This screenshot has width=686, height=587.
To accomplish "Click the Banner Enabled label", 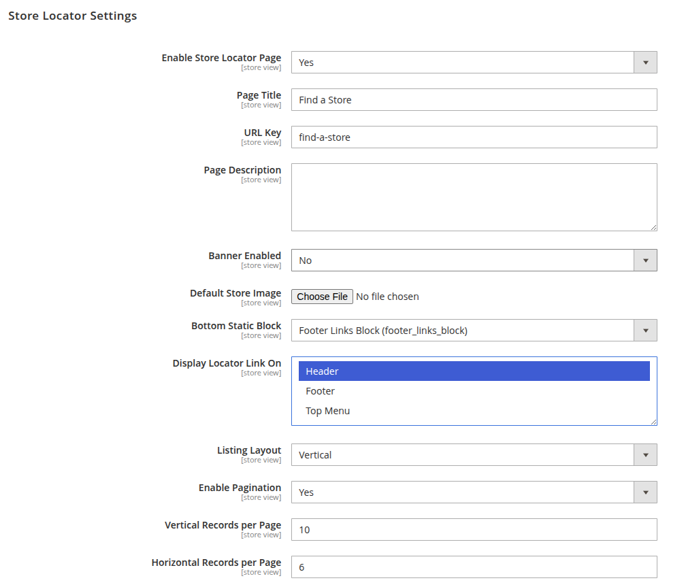I will coord(244,256).
